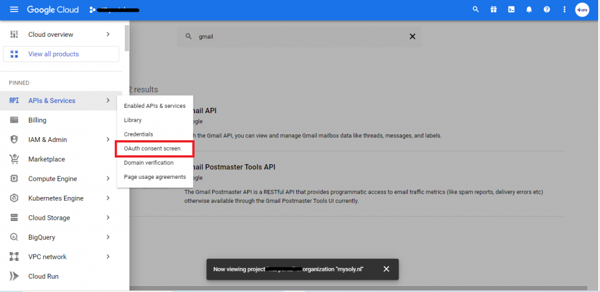Expand the Cloud overview submenu arrow
600x292 pixels.
(x=108, y=35)
